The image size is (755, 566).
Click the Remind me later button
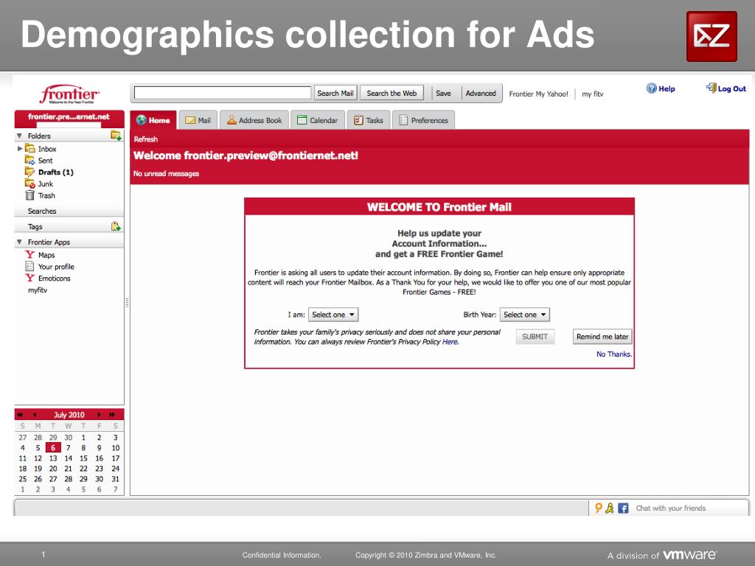pos(602,336)
